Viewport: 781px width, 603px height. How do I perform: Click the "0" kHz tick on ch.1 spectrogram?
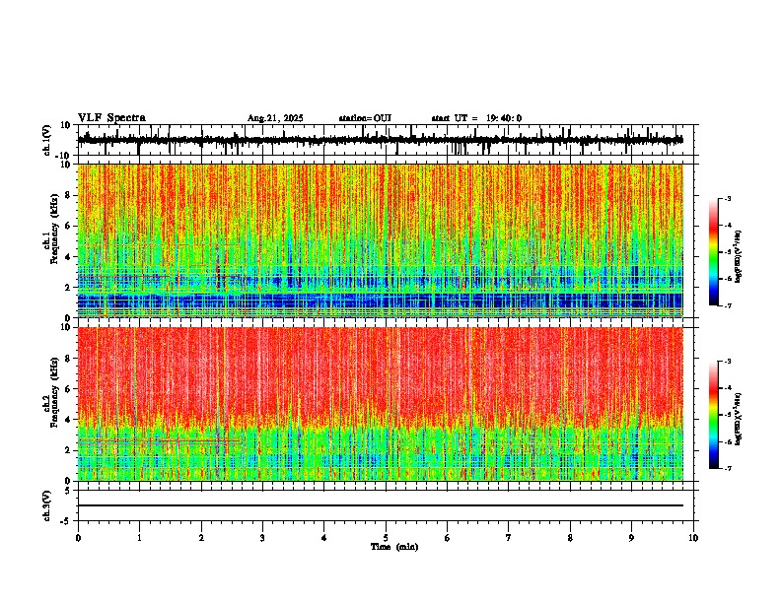[x=68, y=317]
